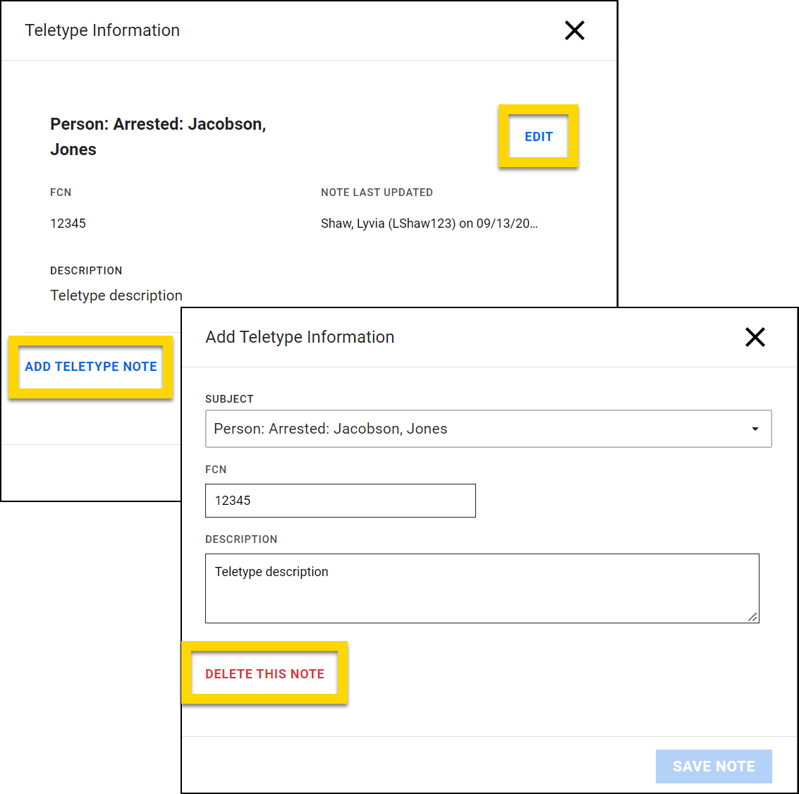Click the FCN label in the Teletype Information dialog
Viewport: 799px width, 794px height.
[x=61, y=192]
